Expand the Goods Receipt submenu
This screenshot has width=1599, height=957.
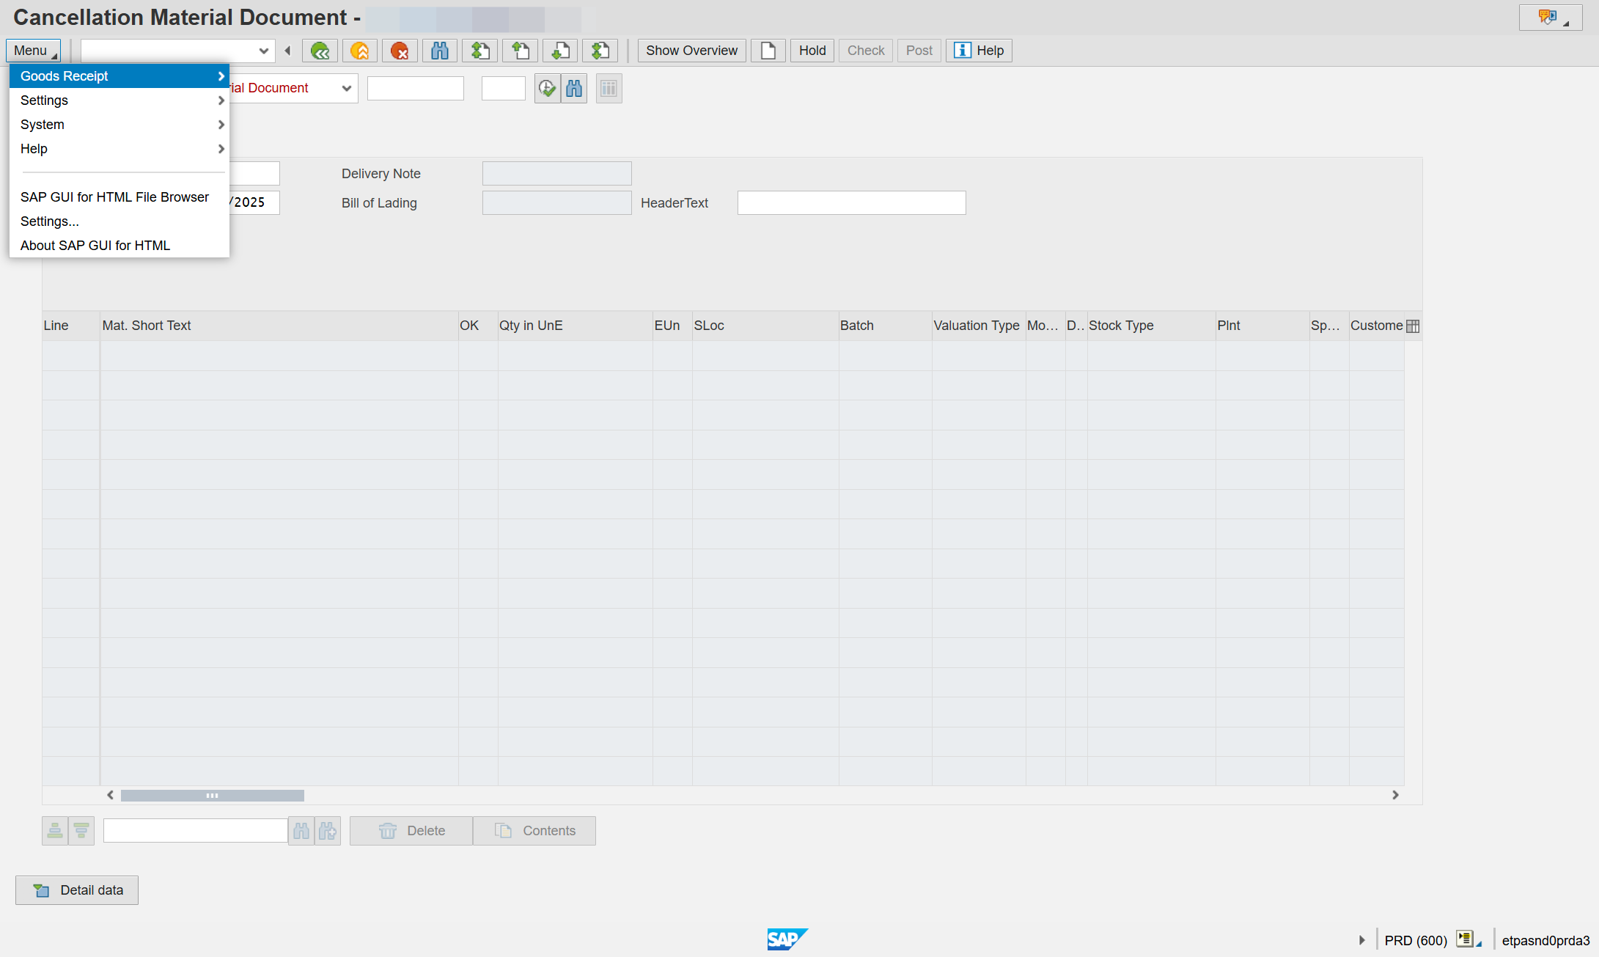[120, 76]
